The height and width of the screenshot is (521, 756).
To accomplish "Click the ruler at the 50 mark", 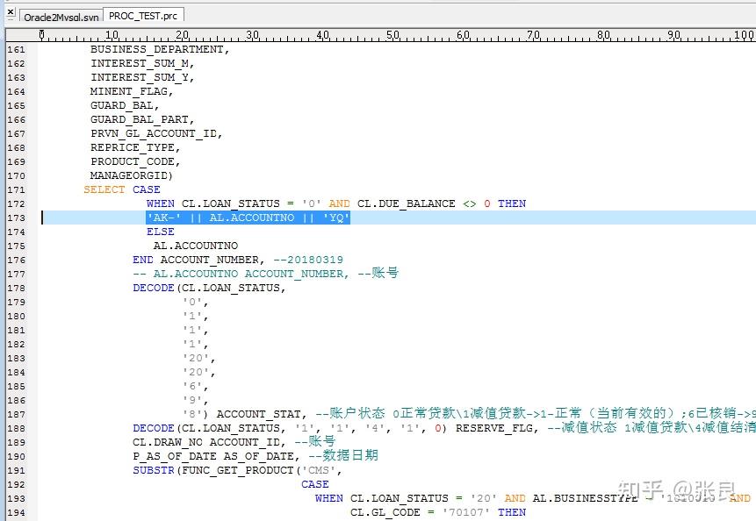I will [392, 34].
